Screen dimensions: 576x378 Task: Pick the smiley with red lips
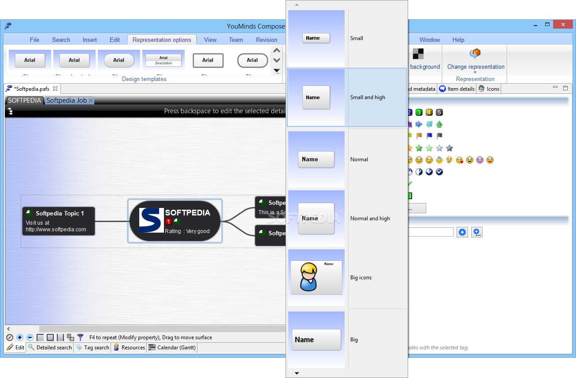[490, 160]
